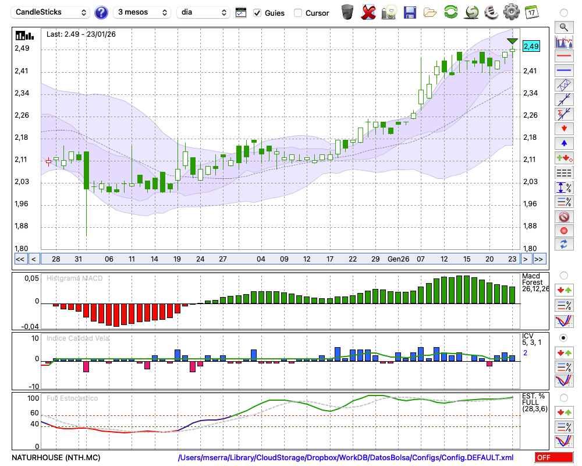Expand the dia interval dropdown
This screenshot has width=582, height=466.
(204, 12)
